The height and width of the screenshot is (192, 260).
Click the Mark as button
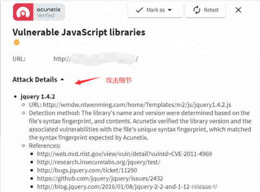coord(155,10)
